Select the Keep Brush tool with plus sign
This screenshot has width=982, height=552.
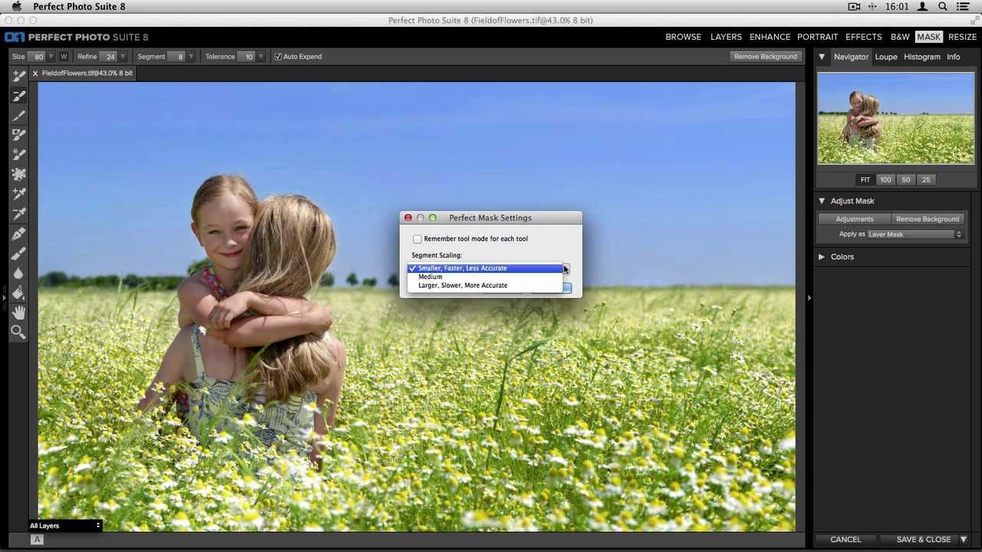[19, 76]
